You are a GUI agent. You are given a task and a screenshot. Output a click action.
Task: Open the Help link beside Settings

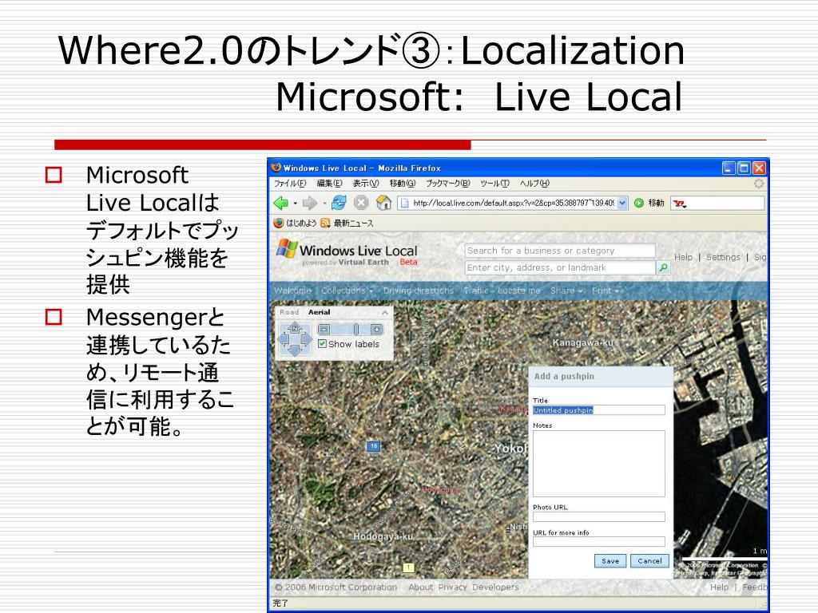click(x=683, y=257)
